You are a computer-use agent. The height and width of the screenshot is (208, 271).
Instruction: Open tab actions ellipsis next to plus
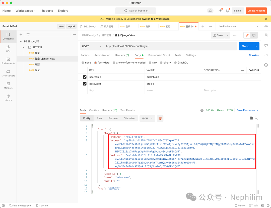coord(210,26)
